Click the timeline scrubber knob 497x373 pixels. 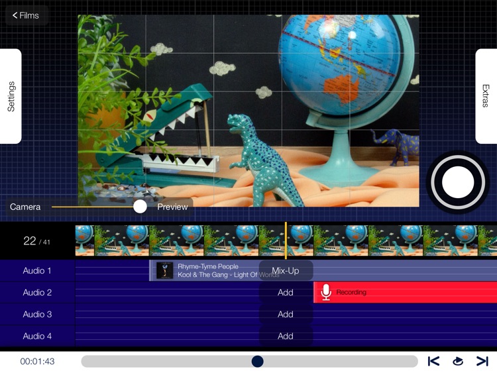coord(257,361)
